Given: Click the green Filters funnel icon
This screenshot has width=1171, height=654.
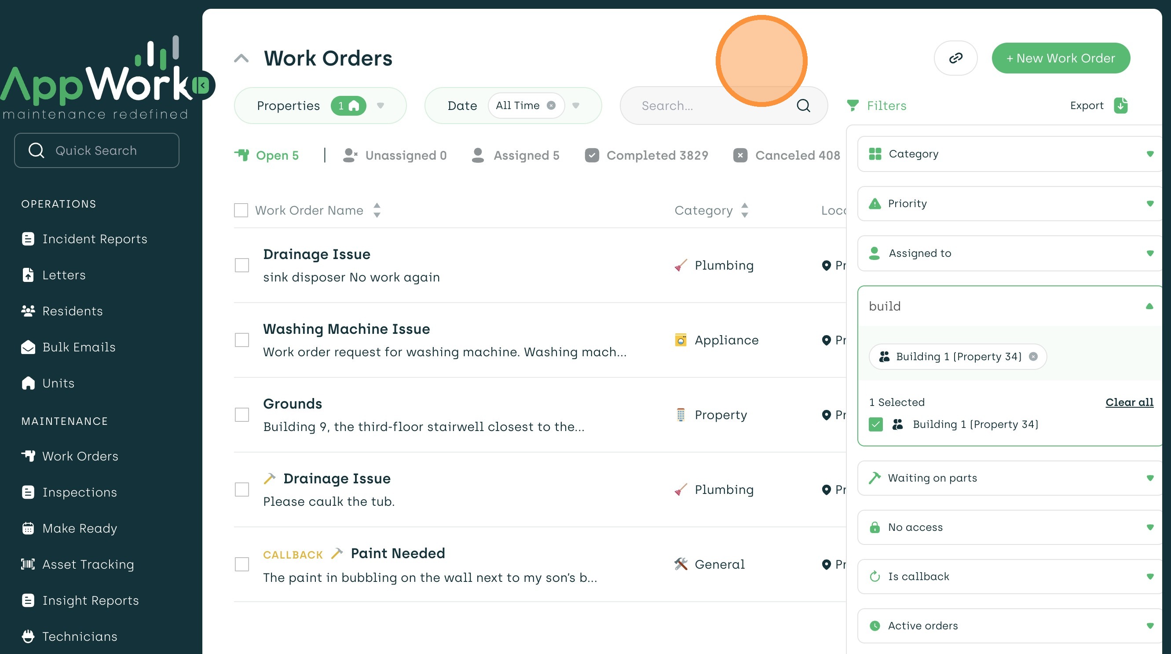Looking at the screenshot, I should pos(853,106).
